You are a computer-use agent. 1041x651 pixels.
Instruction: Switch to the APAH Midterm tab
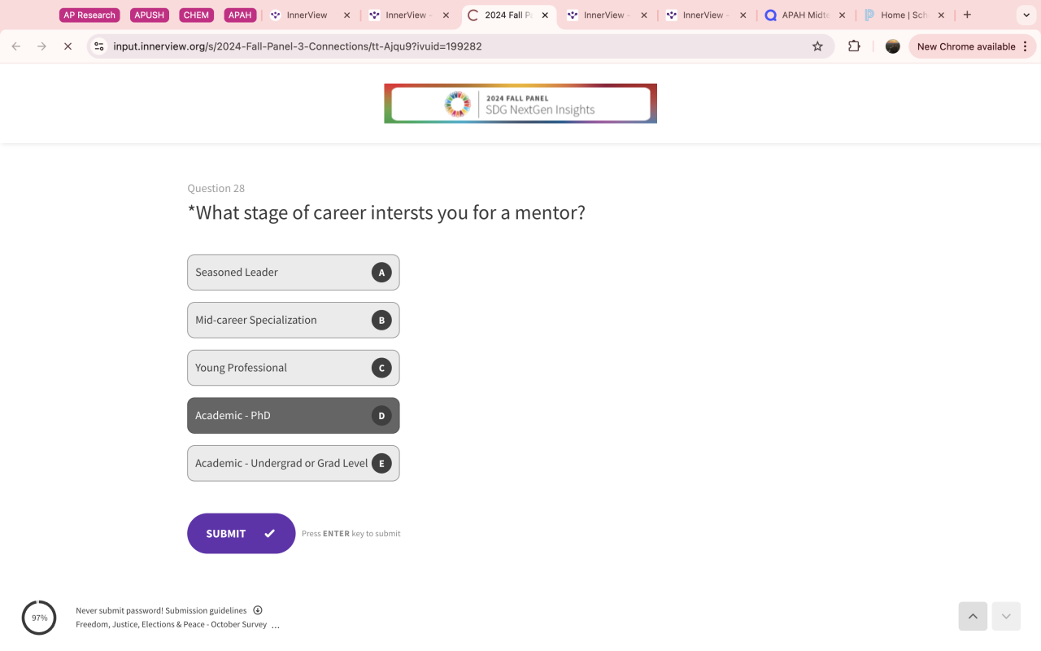(805, 15)
